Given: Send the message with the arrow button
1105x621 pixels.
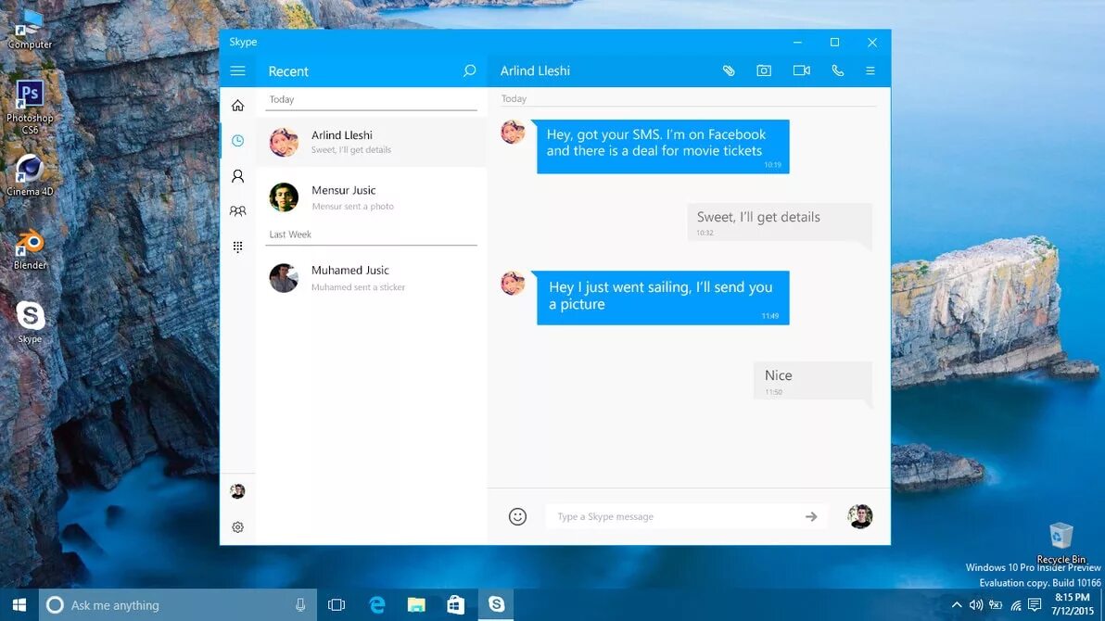Looking at the screenshot, I should [811, 516].
